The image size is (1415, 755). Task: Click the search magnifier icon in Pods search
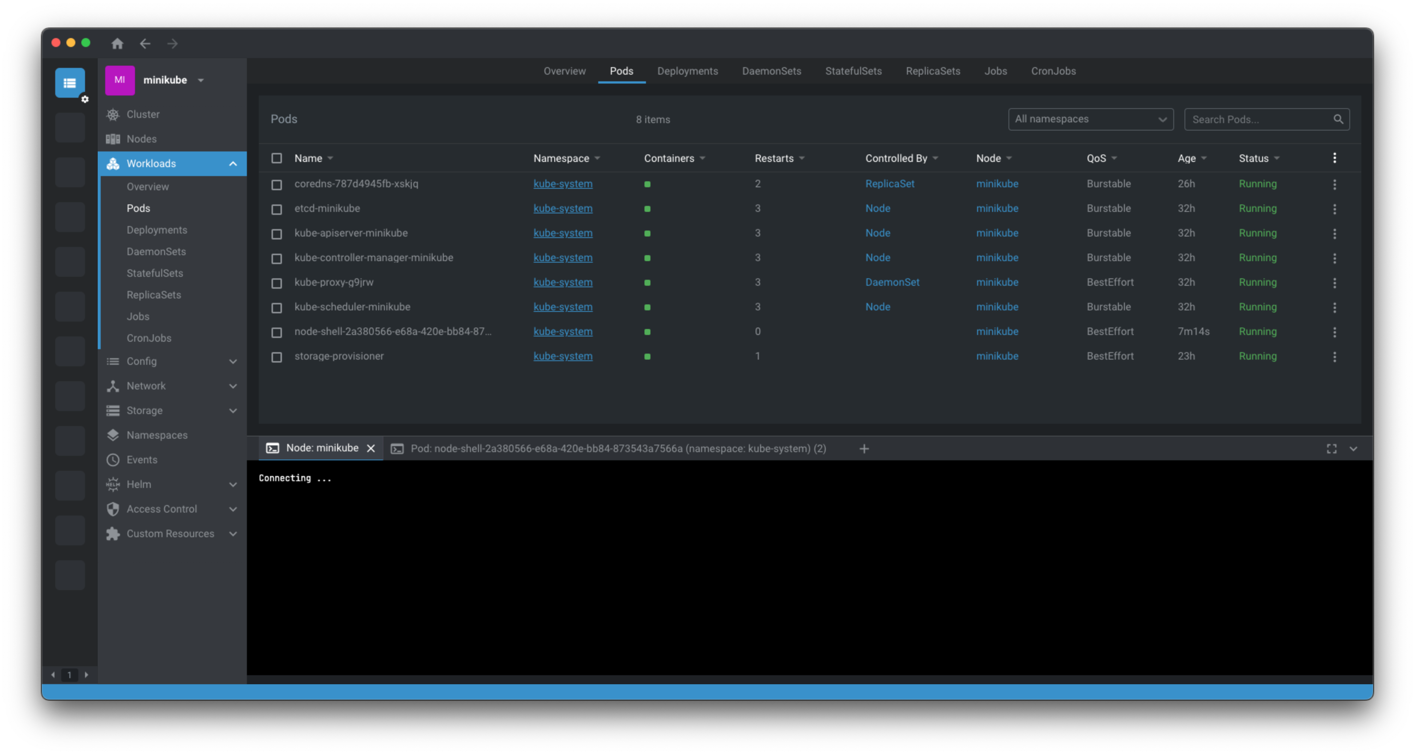tap(1338, 119)
